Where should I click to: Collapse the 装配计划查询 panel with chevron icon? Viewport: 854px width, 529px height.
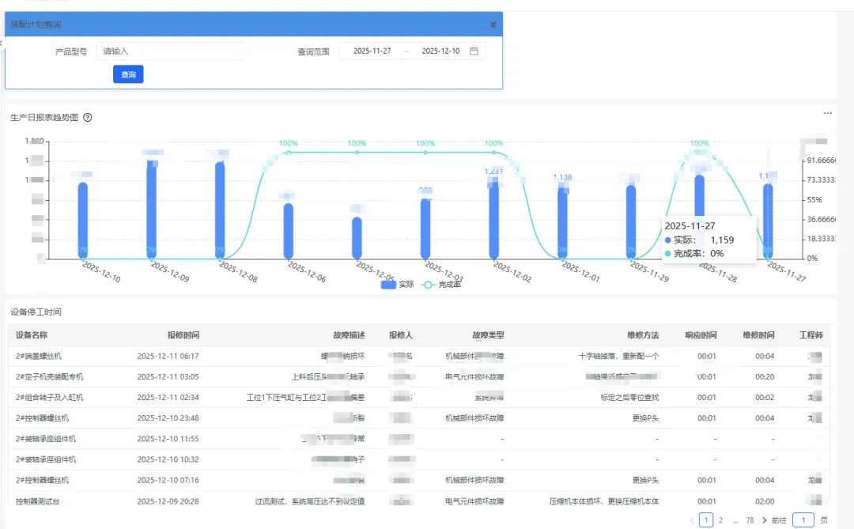493,25
